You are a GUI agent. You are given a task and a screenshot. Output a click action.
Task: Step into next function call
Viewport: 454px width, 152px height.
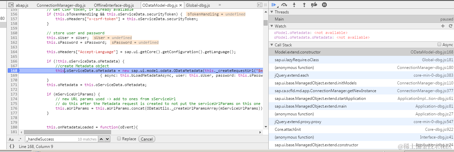pos(294,5)
